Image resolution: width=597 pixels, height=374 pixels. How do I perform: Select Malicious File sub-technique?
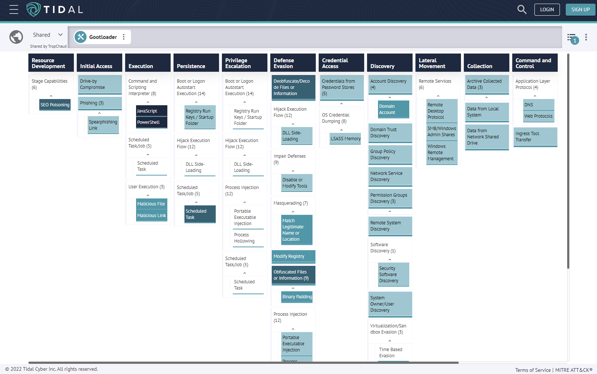(x=152, y=204)
